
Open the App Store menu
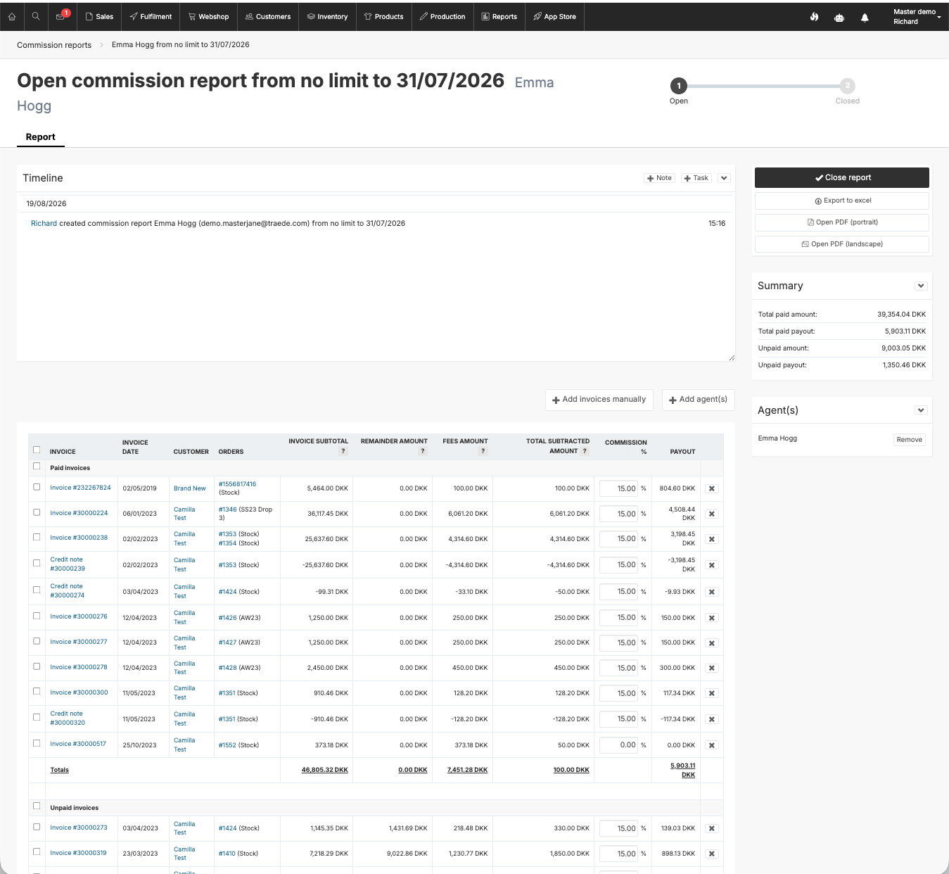555,16
